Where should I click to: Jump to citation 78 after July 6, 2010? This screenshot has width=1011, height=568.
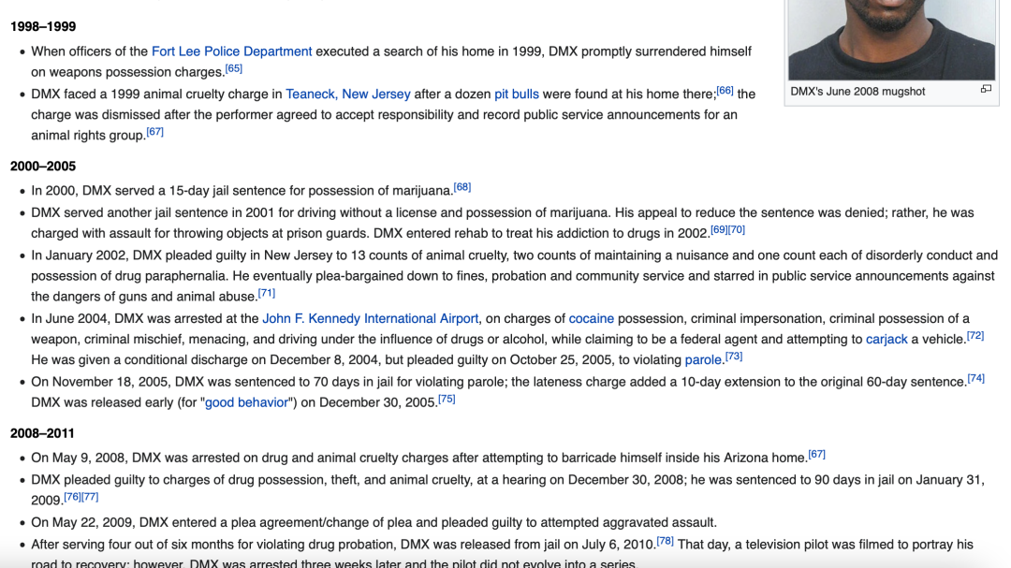tap(665, 540)
